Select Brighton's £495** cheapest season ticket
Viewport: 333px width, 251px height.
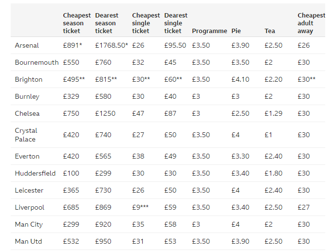74,79
